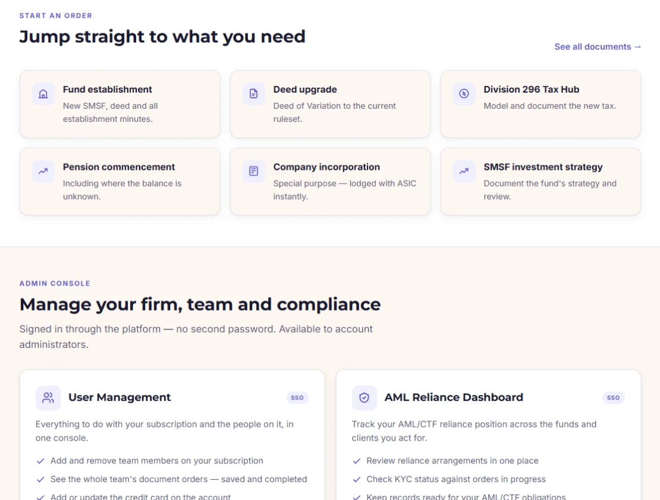
Task: Click 'Signed in through the platform' paragraph
Action: tap(196, 337)
